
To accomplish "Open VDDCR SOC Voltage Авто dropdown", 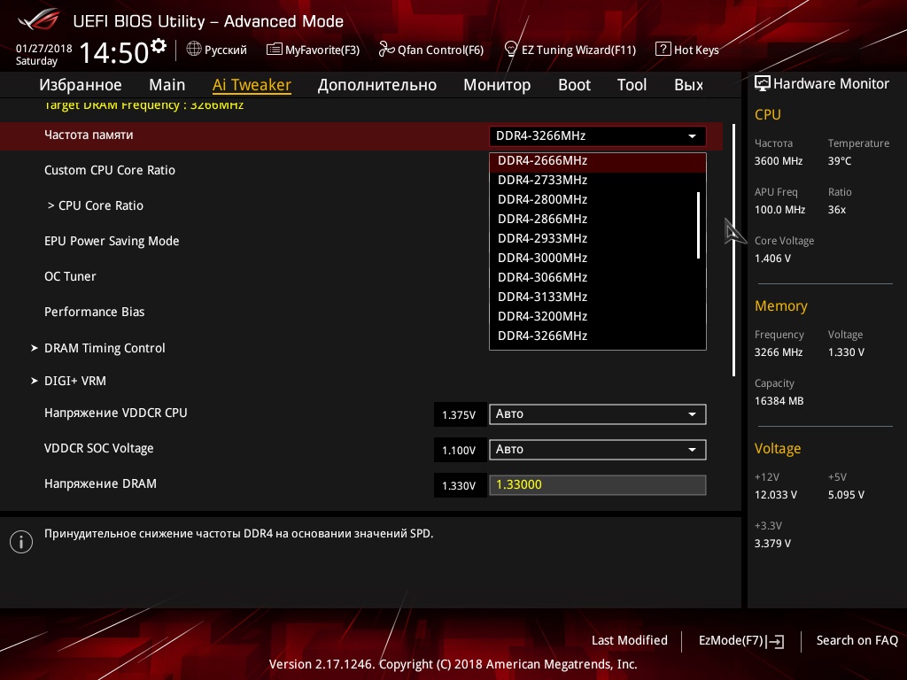I will (x=598, y=449).
